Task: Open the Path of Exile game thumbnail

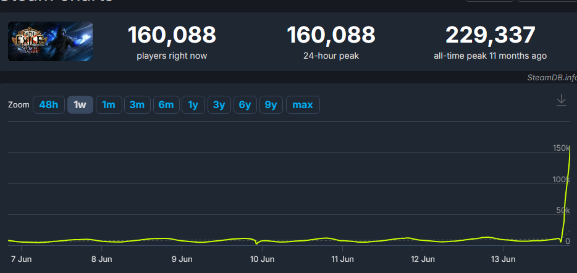Action: pos(51,41)
